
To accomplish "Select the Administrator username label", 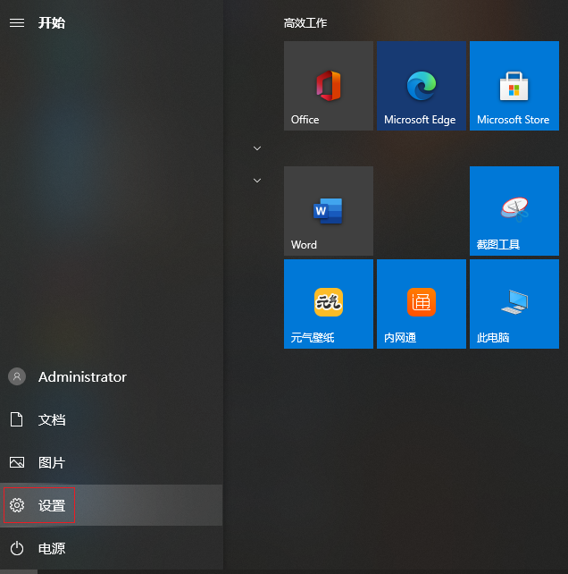I will coord(82,377).
